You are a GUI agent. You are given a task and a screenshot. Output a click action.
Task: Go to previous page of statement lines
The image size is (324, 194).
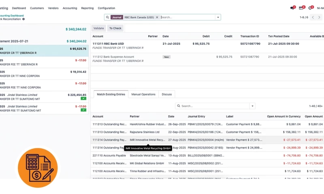click(x=313, y=17)
